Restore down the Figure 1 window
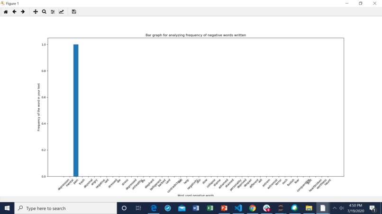 click(x=361, y=3)
